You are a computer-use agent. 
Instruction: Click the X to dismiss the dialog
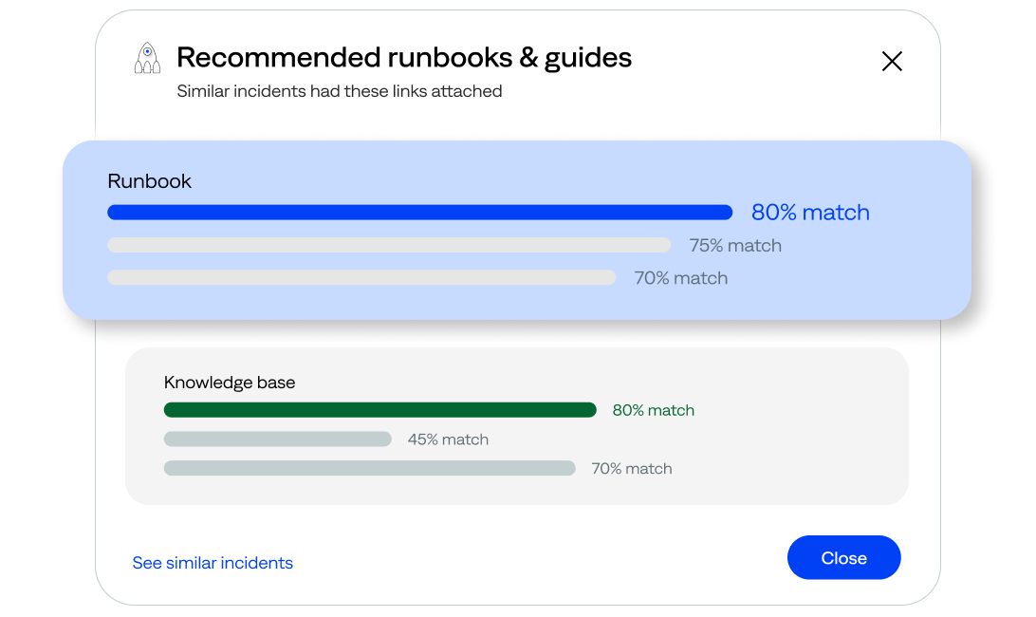tap(892, 61)
